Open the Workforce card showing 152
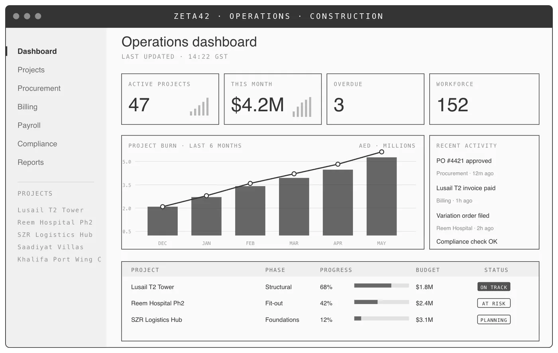 point(484,99)
